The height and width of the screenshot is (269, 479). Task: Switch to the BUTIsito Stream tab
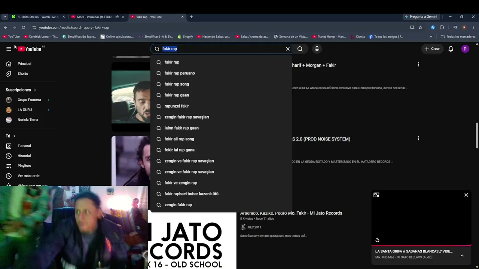click(38, 17)
